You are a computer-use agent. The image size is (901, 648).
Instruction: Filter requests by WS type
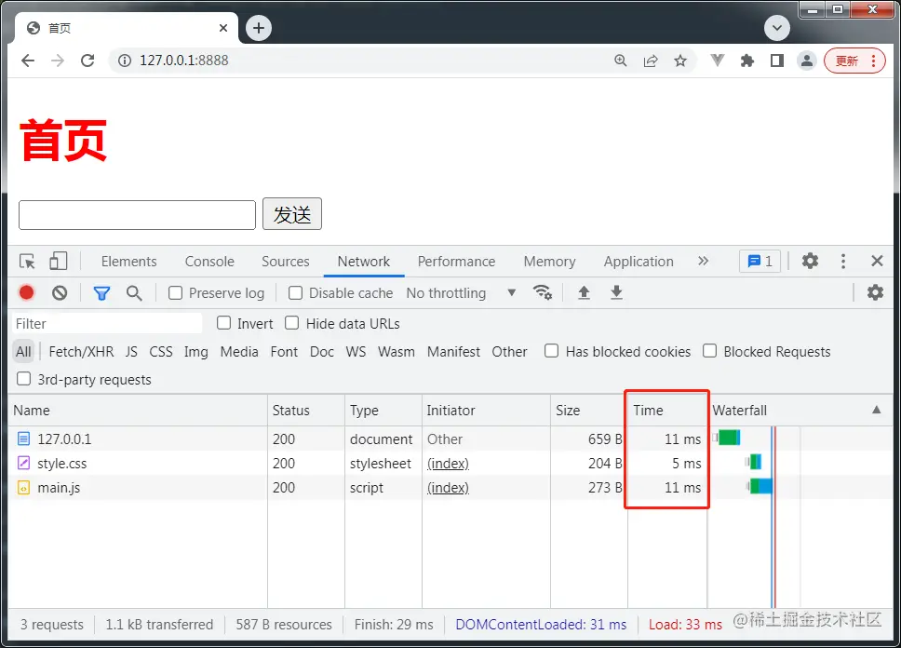(356, 351)
